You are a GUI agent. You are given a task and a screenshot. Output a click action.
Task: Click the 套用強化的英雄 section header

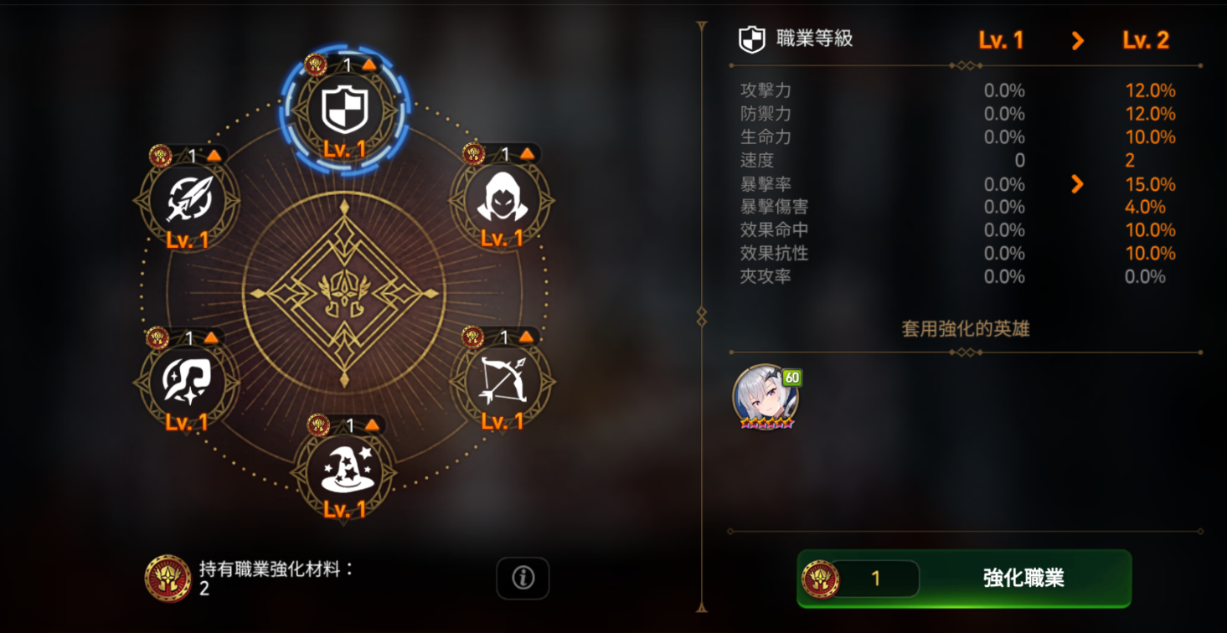(x=966, y=329)
